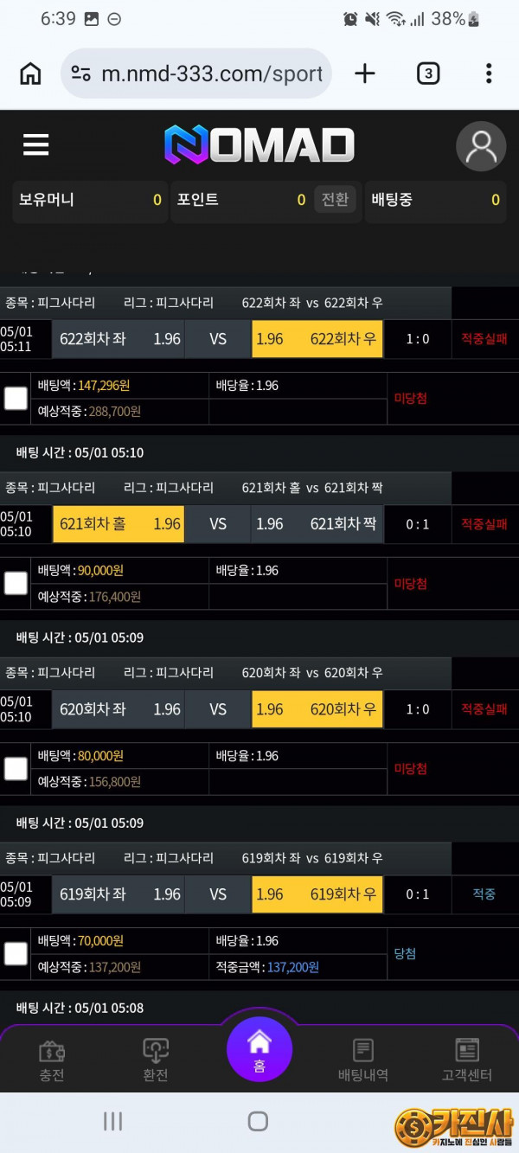Click the NOMAD logo

click(x=259, y=145)
